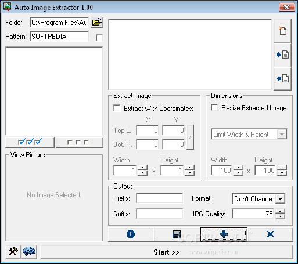Click the blue info circle button
Viewport: 298px width, 264px height.
pyautogui.click(x=131, y=234)
